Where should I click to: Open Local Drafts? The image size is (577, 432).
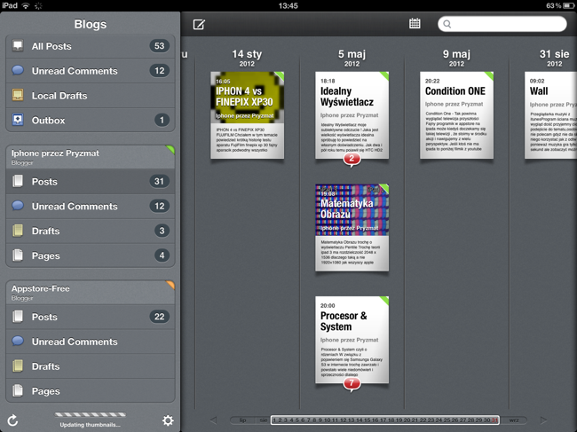pyautogui.click(x=91, y=96)
